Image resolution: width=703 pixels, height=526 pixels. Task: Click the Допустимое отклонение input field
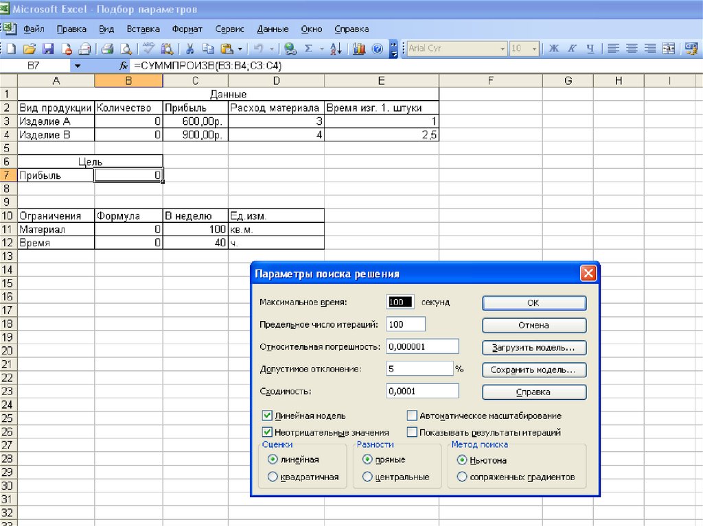click(x=419, y=369)
